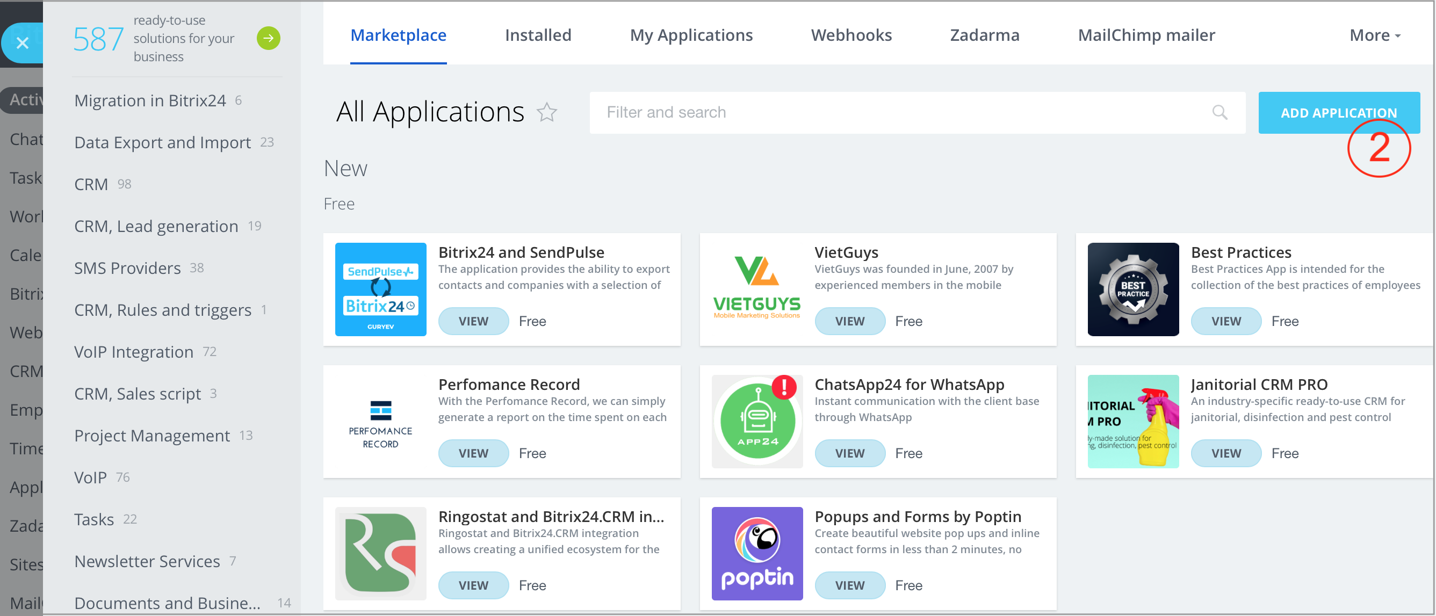View the Perfomance Record application
The image size is (1436, 616).
[473, 453]
